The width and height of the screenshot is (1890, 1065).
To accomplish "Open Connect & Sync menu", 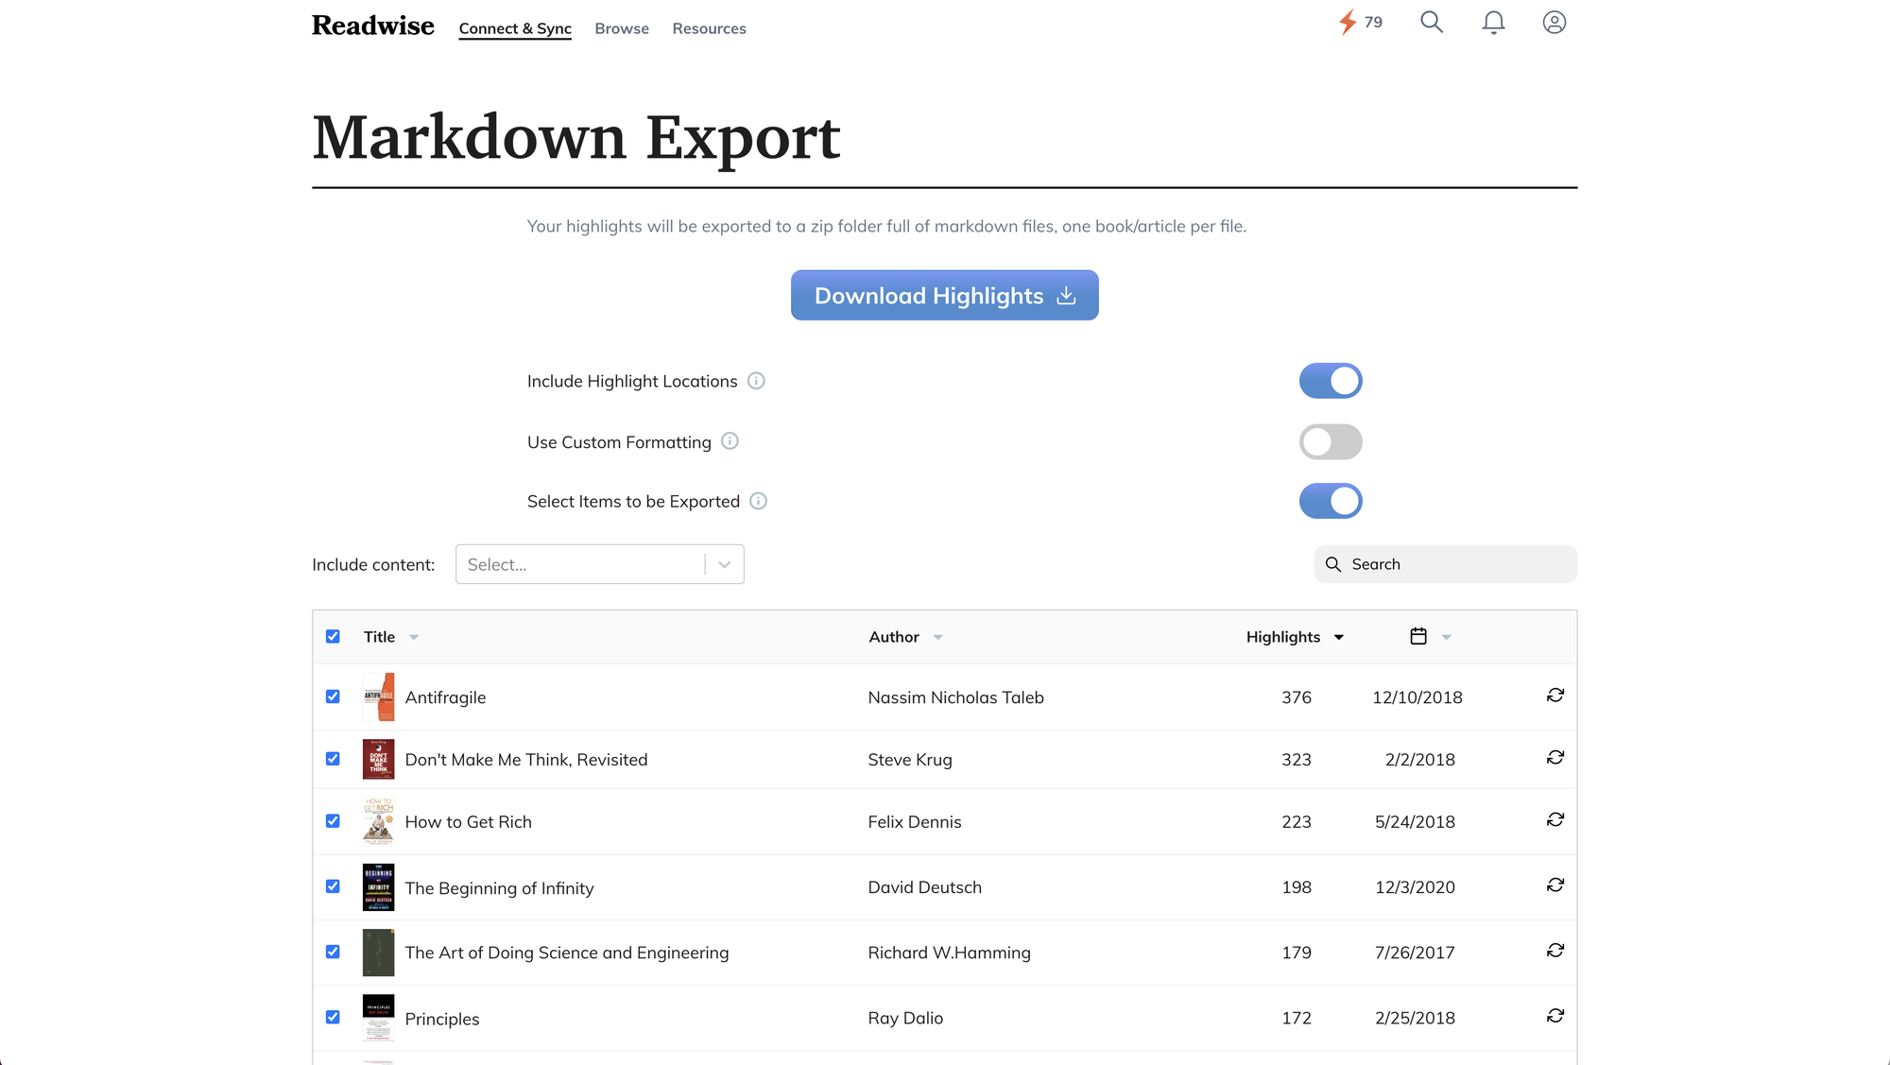I will pyautogui.click(x=515, y=28).
